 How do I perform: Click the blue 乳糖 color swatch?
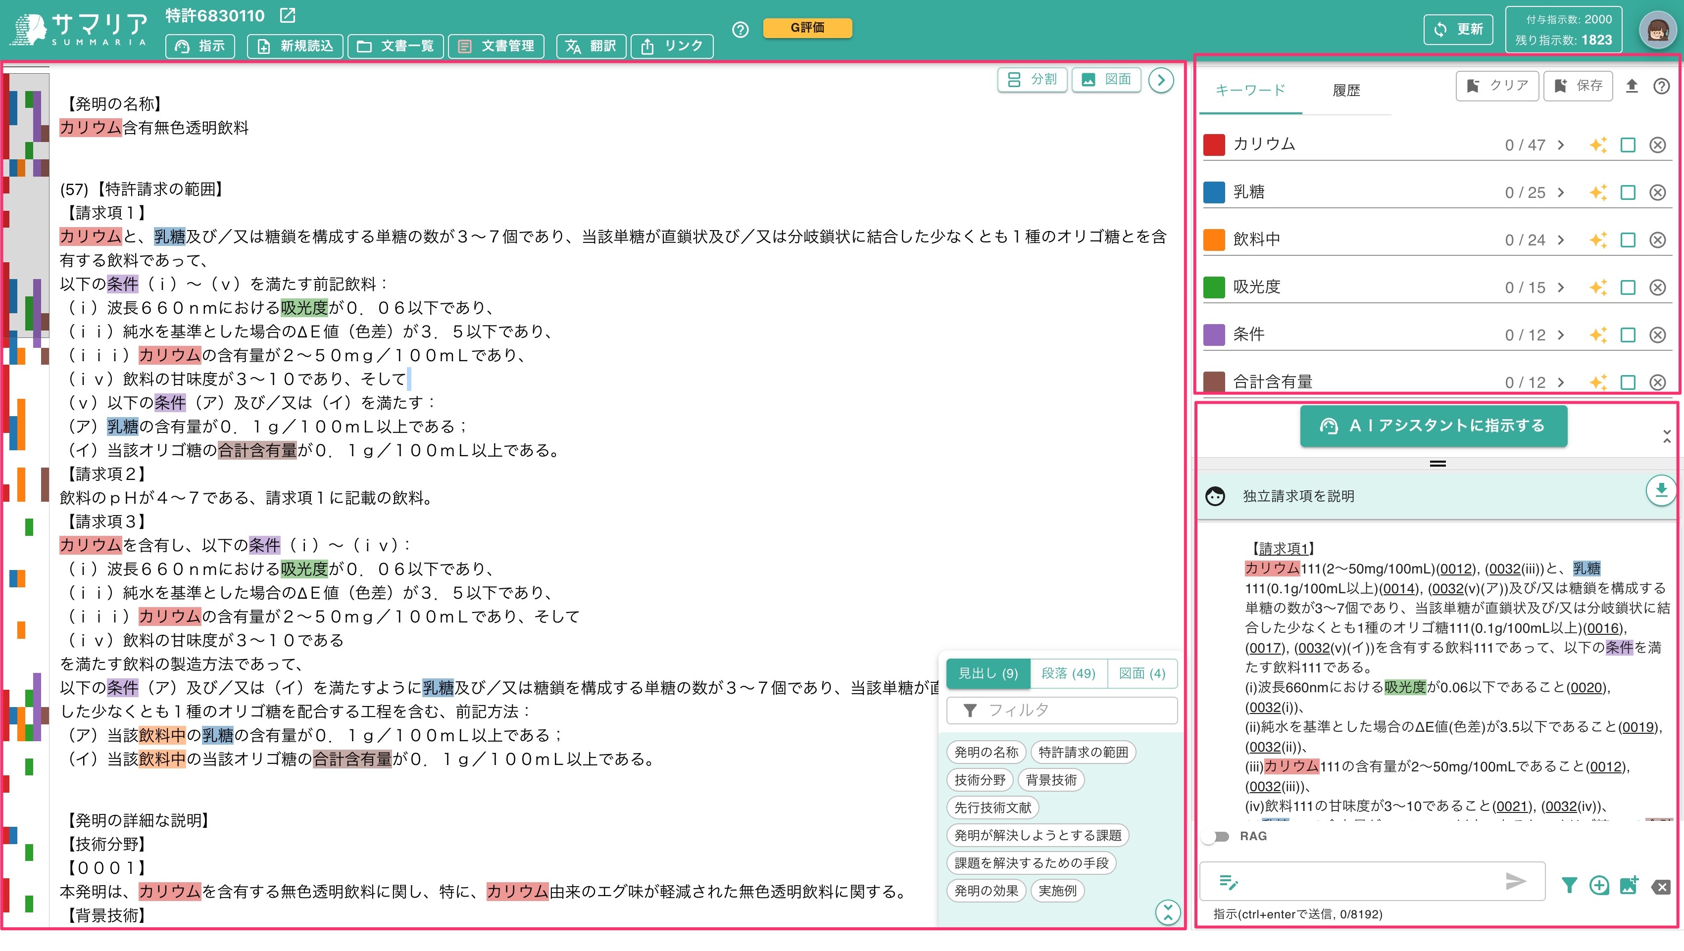coord(1214,192)
